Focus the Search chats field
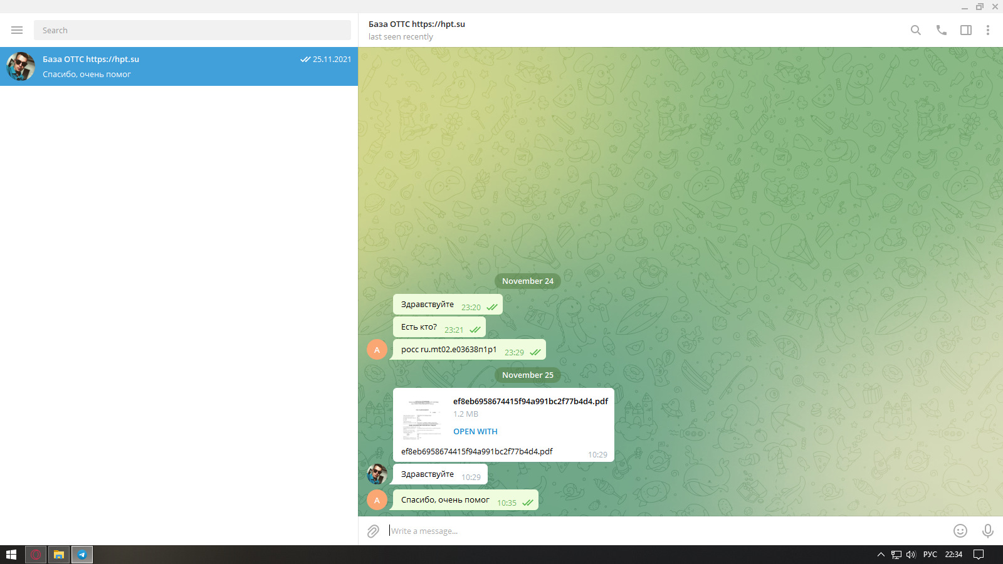 [192, 30]
